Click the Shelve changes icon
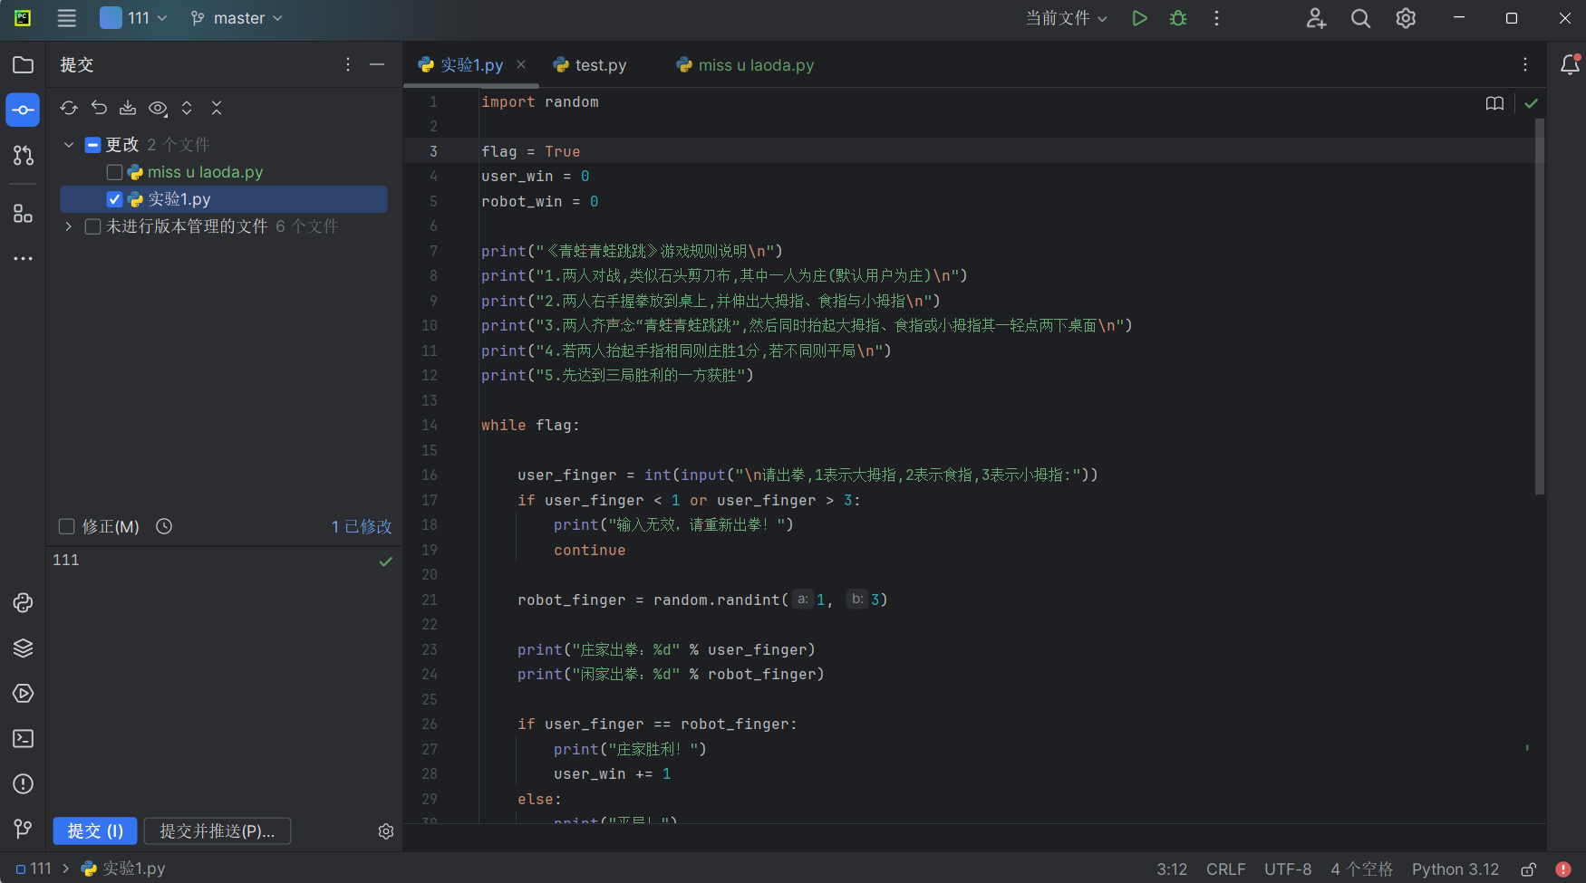The width and height of the screenshot is (1586, 883). click(128, 108)
